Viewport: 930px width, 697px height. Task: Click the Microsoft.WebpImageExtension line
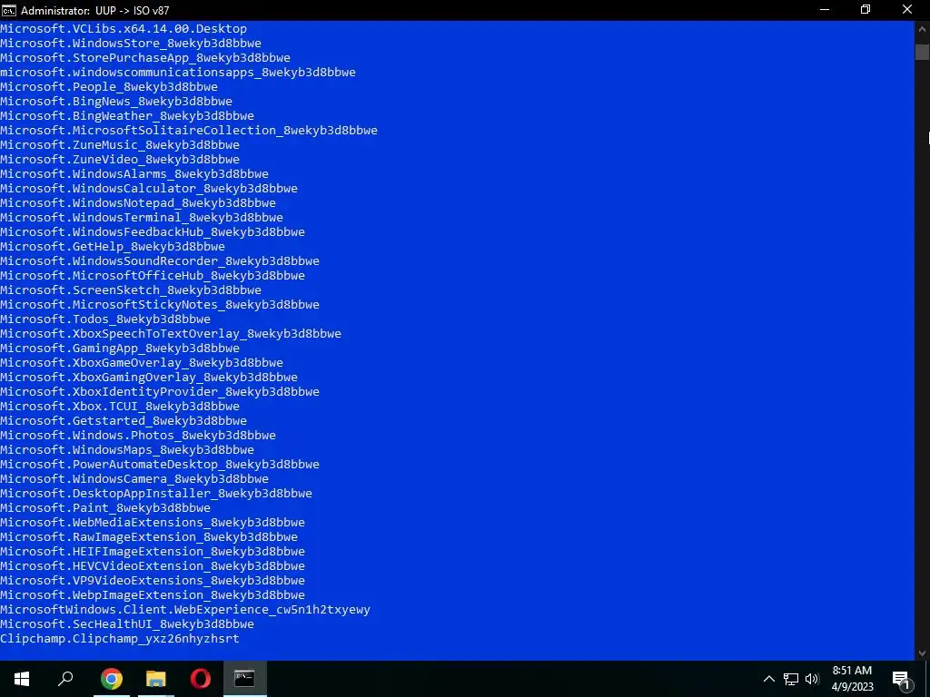click(153, 595)
